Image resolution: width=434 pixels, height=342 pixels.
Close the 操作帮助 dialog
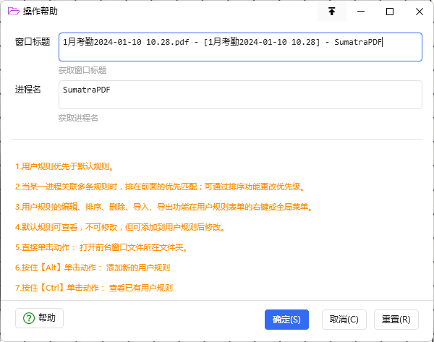419,12
